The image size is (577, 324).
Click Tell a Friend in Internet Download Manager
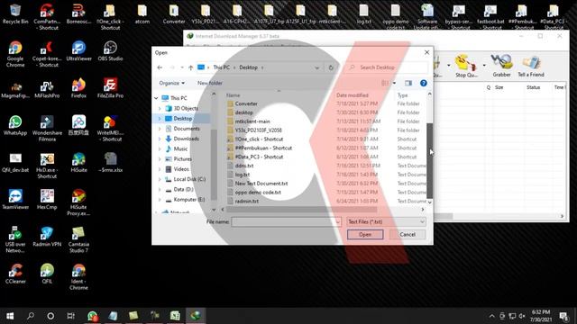(x=531, y=66)
